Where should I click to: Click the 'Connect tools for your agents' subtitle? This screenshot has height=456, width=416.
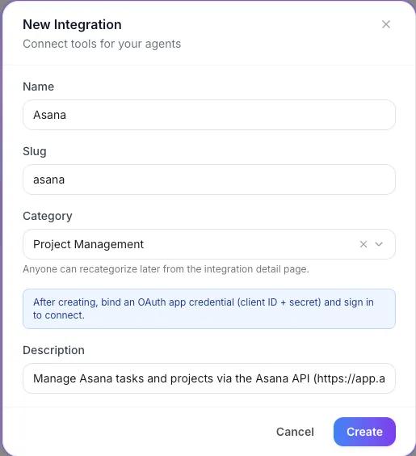(102, 44)
